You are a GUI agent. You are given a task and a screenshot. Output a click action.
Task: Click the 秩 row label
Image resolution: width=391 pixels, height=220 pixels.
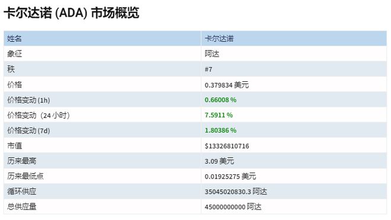pos(11,69)
